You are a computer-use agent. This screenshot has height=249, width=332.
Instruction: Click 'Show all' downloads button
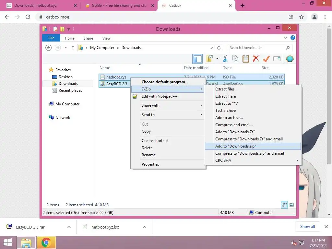click(x=307, y=227)
